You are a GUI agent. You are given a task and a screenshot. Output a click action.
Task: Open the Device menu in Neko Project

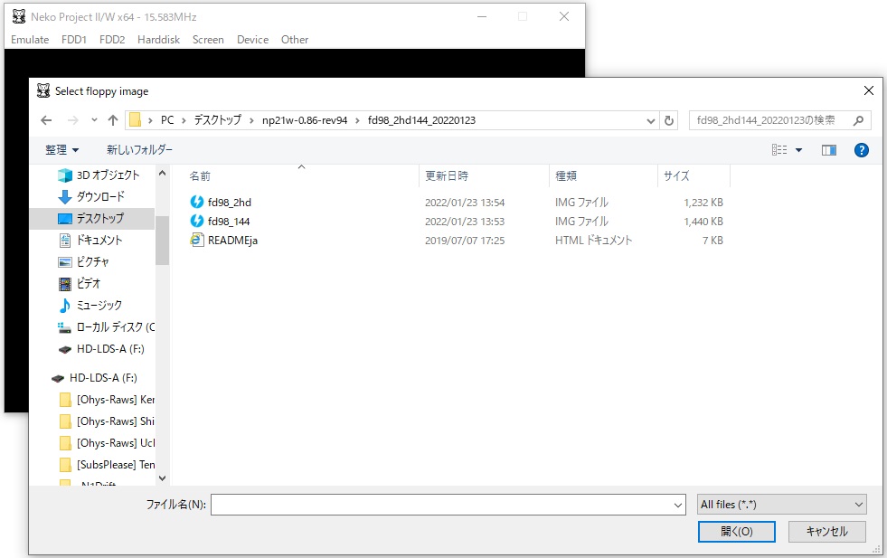coord(252,40)
